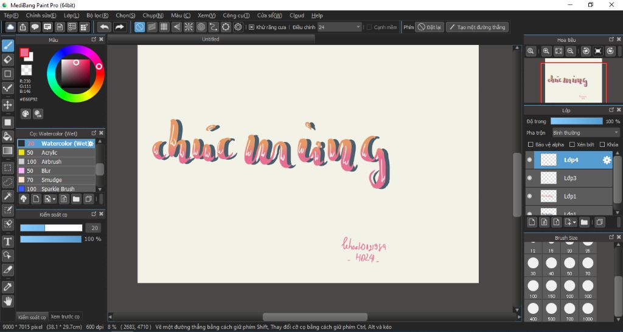Select the Magic Wand tool

point(7,195)
